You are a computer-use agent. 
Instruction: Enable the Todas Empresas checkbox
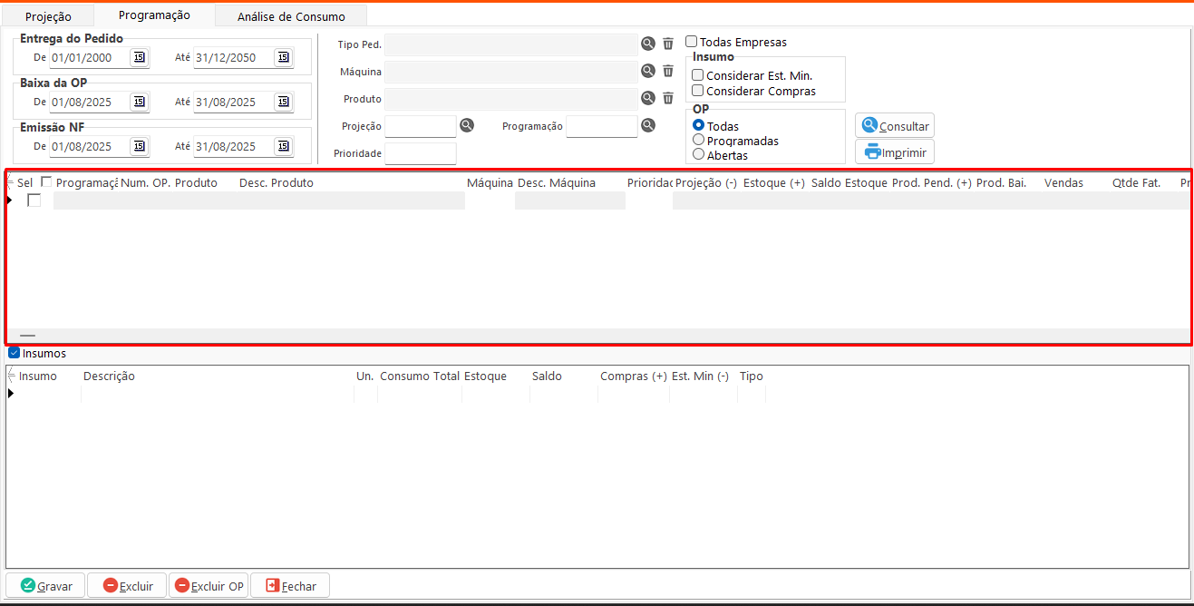(x=692, y=42)
